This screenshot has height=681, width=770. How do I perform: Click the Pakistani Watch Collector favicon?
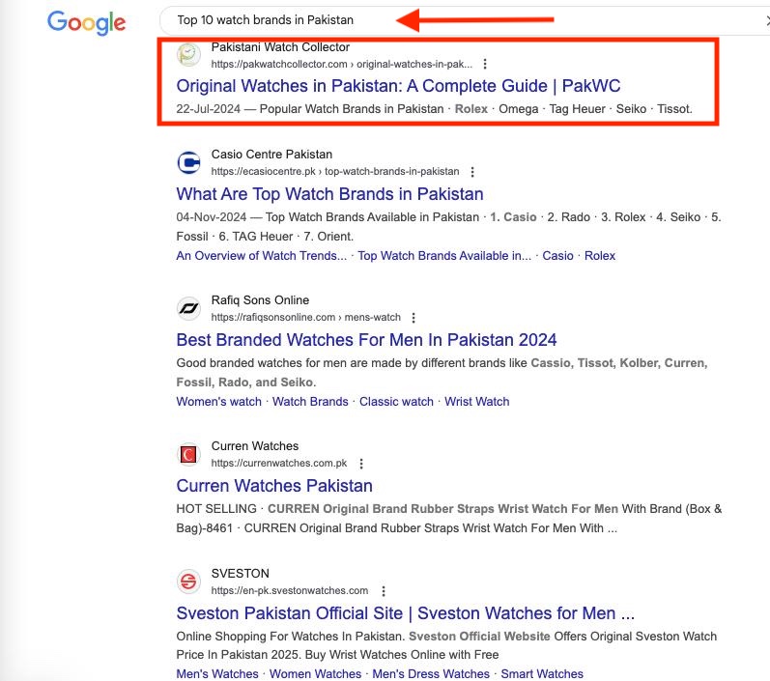pyautogui.click(x=188, y=54)
